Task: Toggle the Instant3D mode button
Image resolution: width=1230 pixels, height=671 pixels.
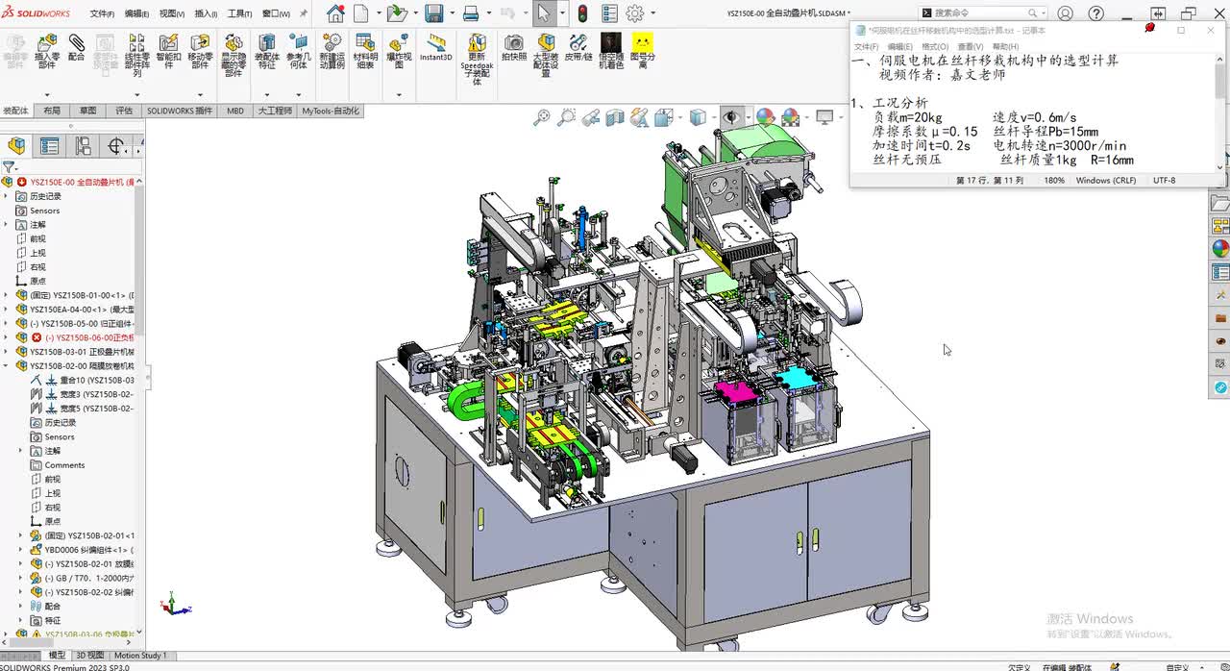Action: coord(436,48)
